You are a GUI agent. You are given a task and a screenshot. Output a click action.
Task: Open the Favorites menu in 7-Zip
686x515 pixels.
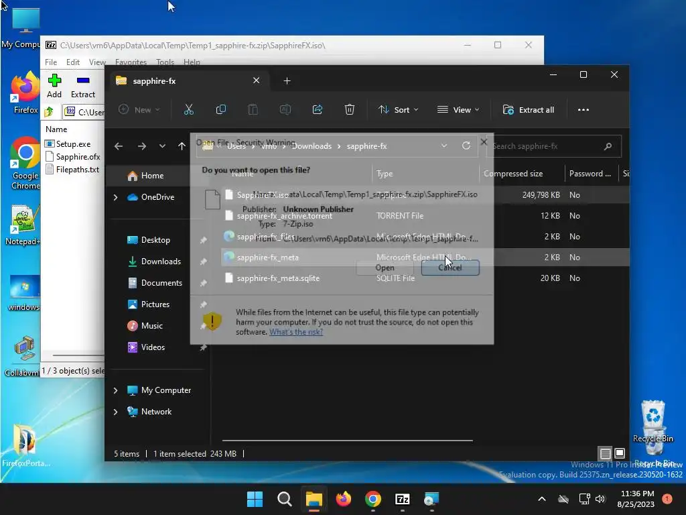coord(131,62)
